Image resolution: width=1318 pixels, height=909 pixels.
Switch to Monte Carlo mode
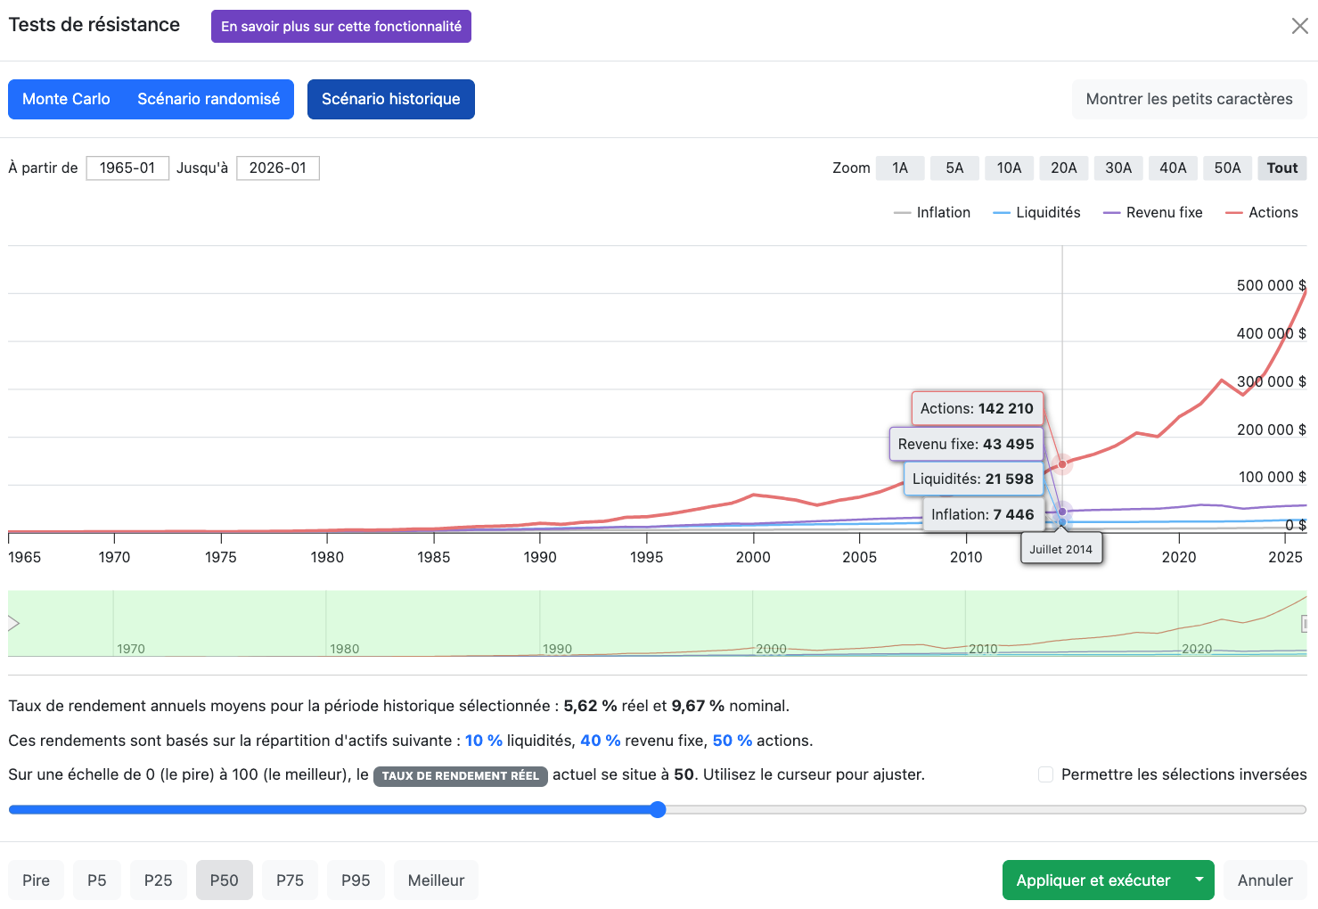click(x=66, y=99)
